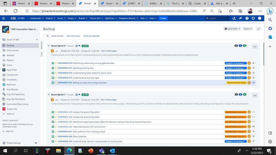Open View linked pages for Sprint 1
This screenshot has width=276, height=155.
pyautogui.click(x=109, y=100)
